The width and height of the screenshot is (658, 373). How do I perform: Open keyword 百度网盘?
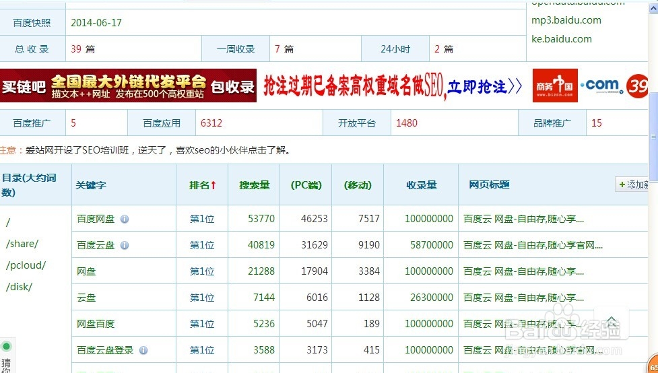(96, 219)
